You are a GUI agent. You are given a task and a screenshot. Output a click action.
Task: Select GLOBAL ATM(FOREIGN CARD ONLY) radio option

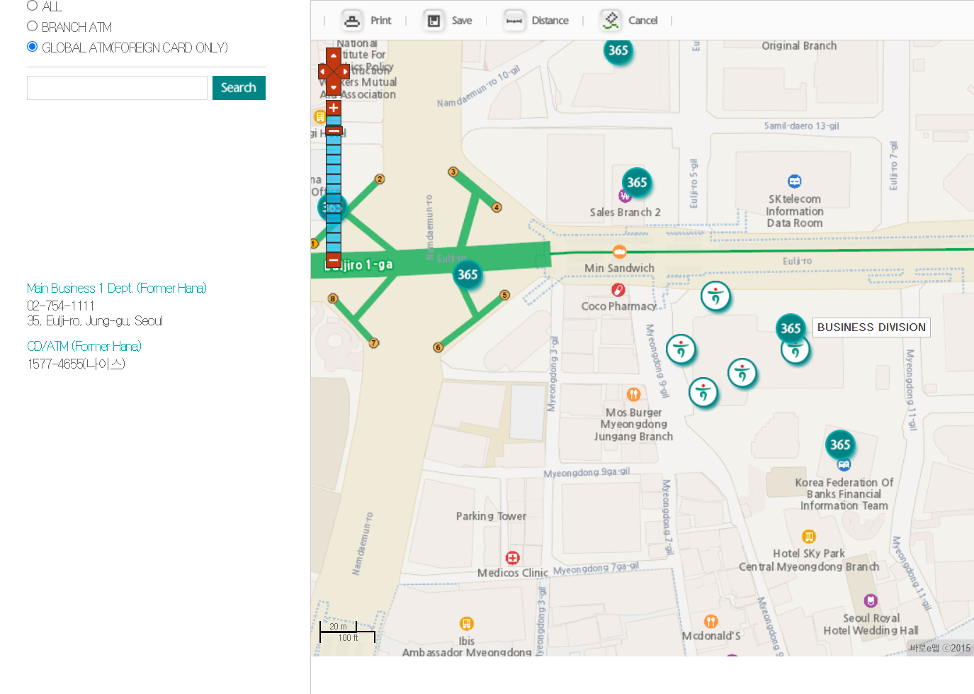(32, 47)
